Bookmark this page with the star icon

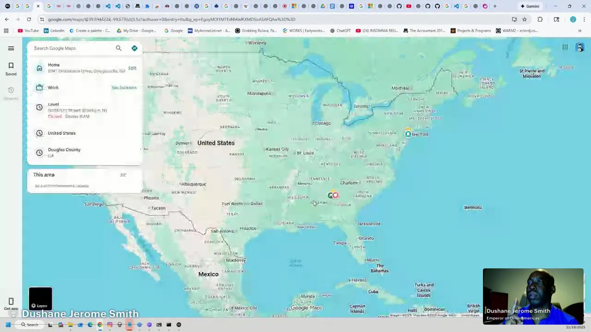525,19
